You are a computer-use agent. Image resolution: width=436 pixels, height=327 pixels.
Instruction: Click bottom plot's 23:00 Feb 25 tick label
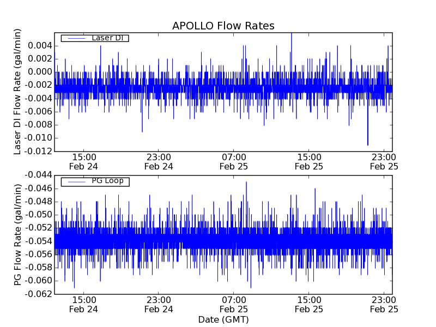tap(384, 304)
